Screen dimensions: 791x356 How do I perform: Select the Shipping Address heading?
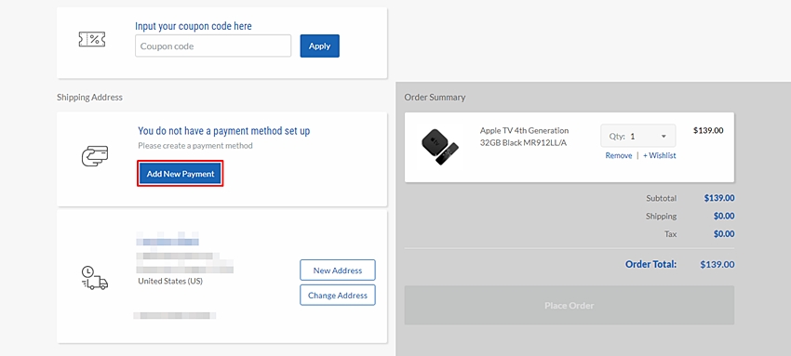pyautogui.click(x=89, y=98)
